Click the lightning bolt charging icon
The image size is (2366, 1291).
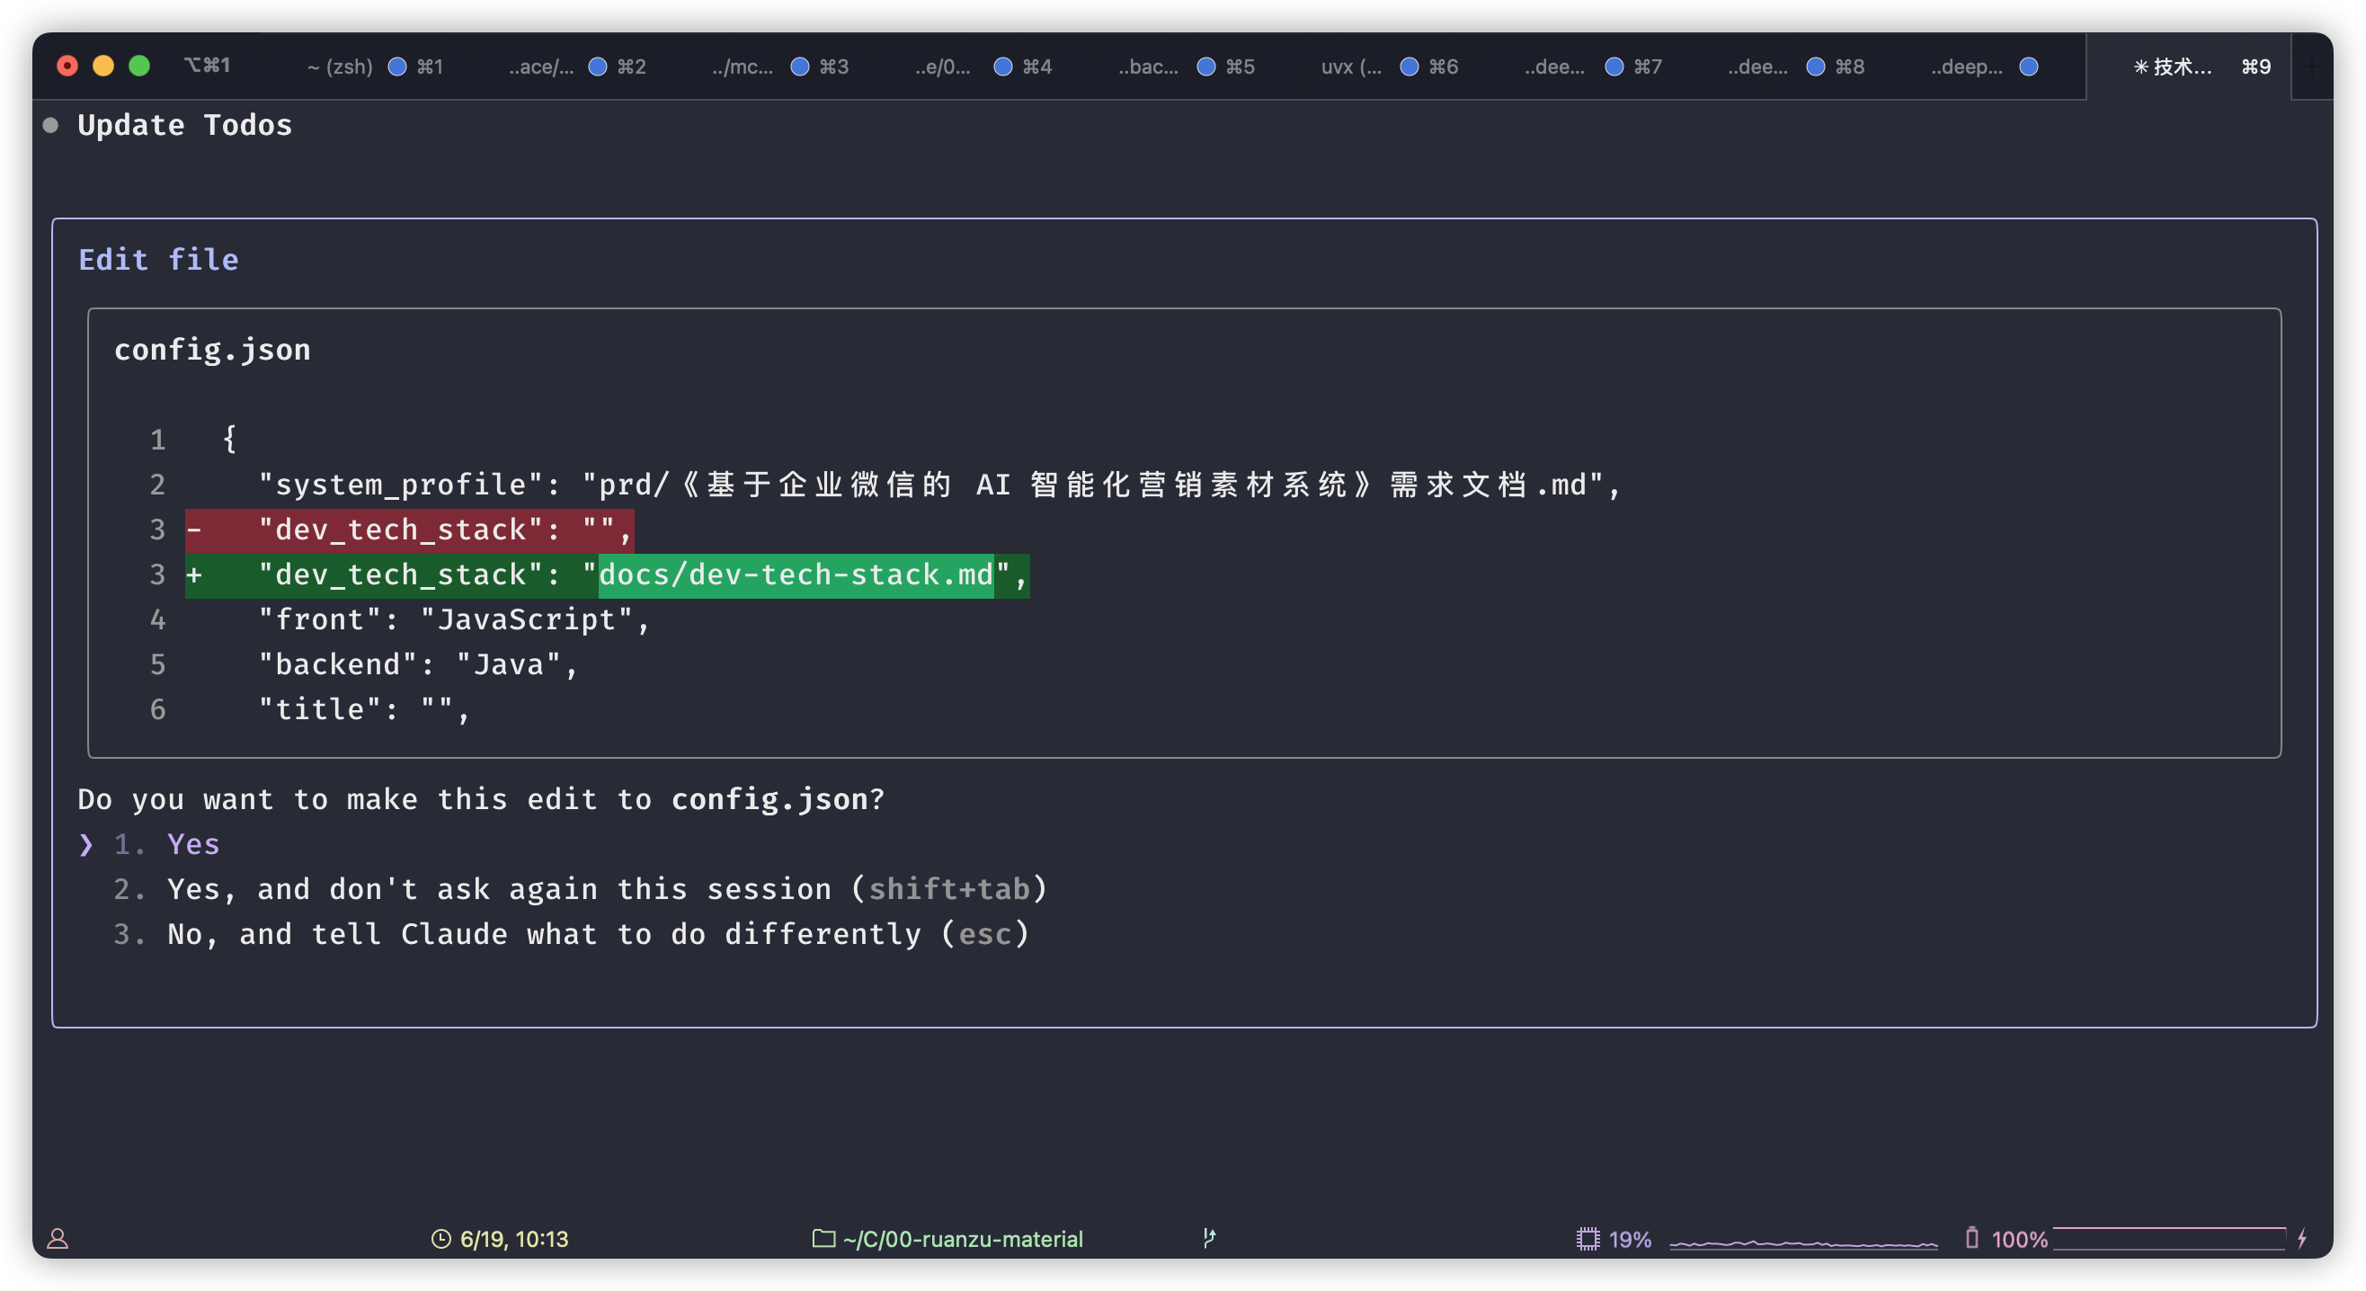pos(2300,1238)
